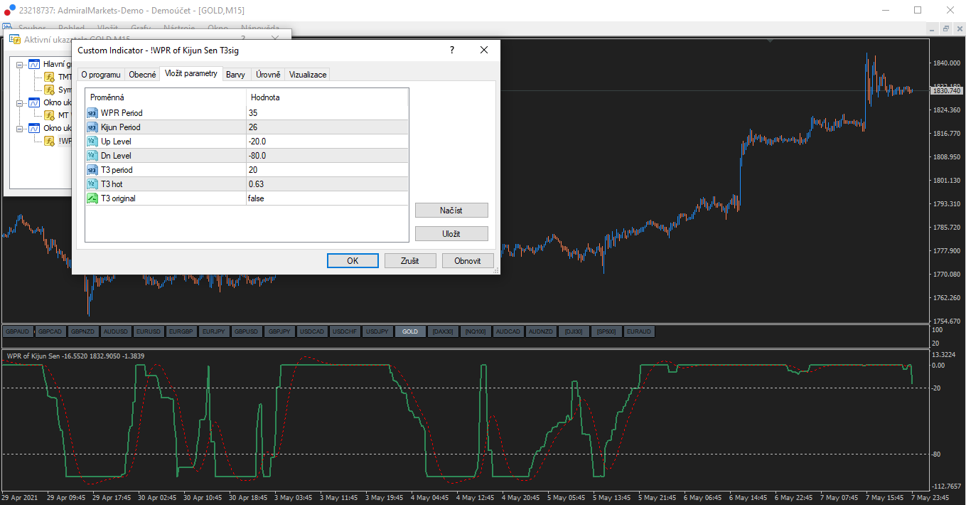Switch to the Barvy tab
The width and height of the screenshot is (966, 505).
point(235,75)
